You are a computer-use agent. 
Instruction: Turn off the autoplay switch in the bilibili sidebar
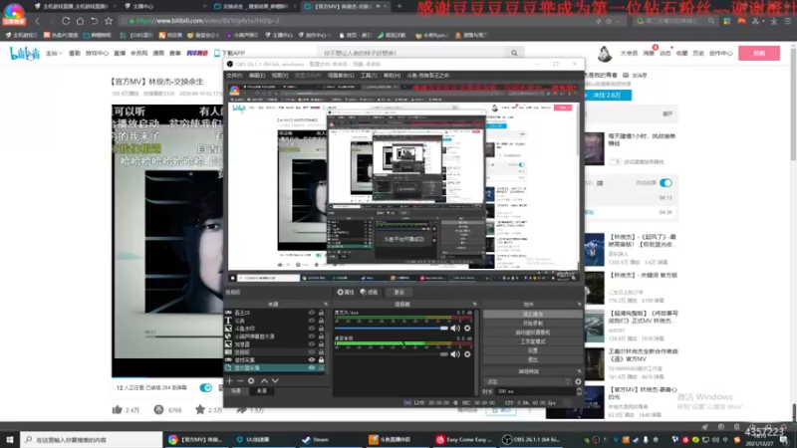[665, 183]
